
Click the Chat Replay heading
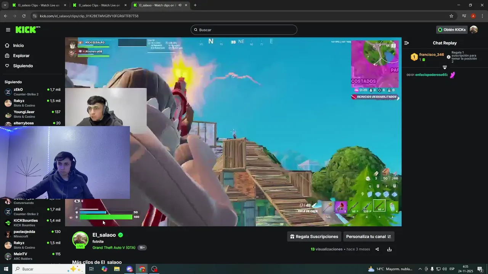click(x=445, y=43)
